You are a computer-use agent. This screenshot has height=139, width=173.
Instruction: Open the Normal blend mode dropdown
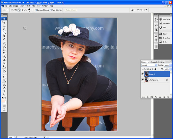(x=149, y=65)
